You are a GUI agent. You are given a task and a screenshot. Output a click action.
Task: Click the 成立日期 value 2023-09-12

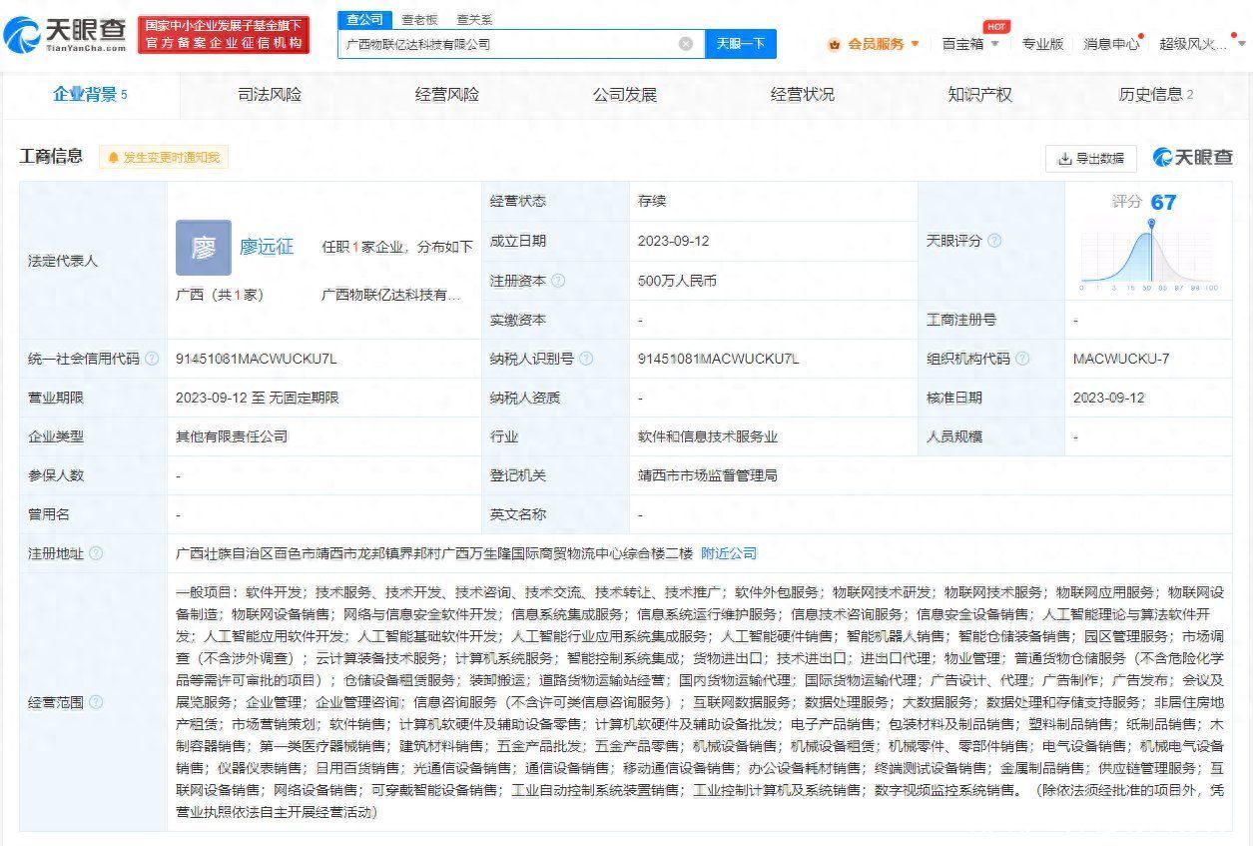674,241
